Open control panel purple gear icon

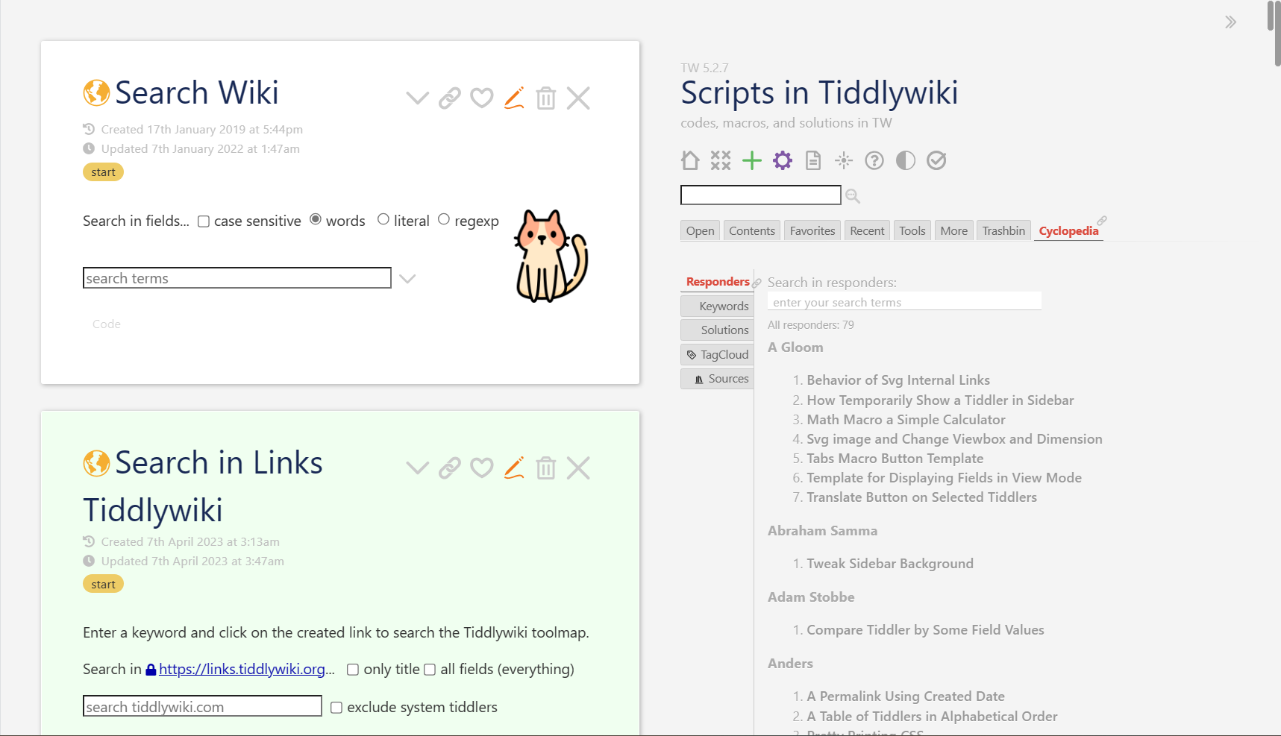(783, 160)
